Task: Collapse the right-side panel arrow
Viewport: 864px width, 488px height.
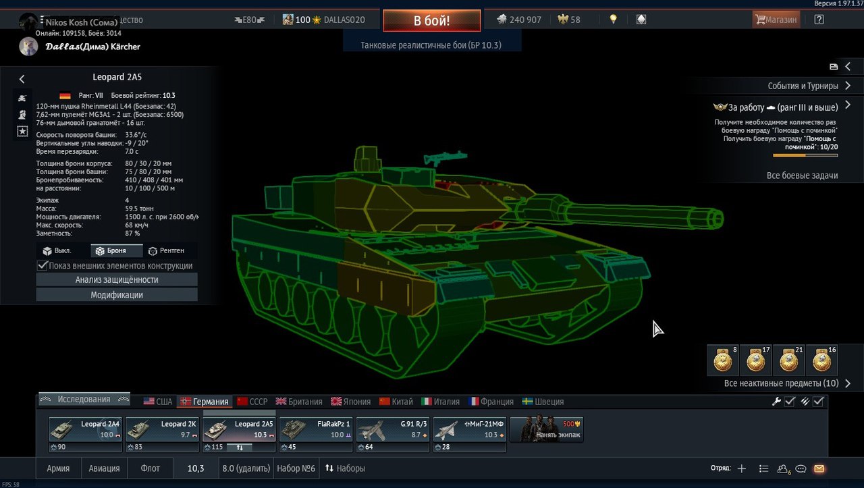Action: pyautogui.click(x=848, y=67)
